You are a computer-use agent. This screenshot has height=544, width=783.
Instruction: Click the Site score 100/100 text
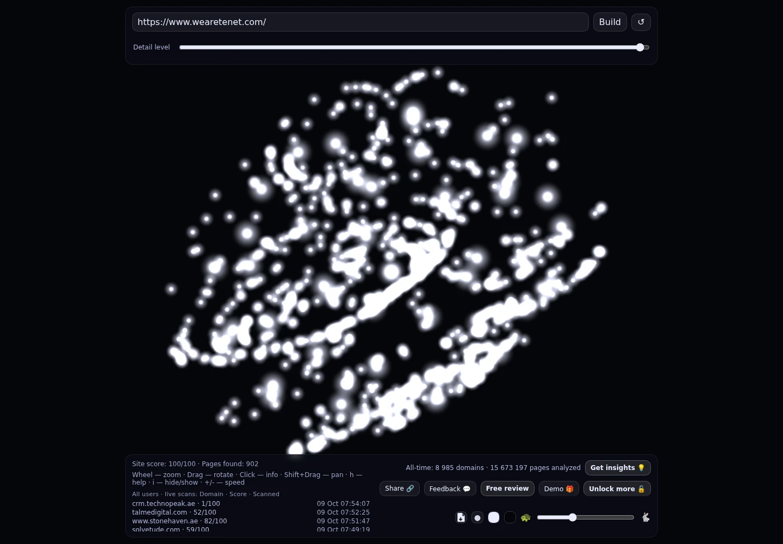pos(164,464)
